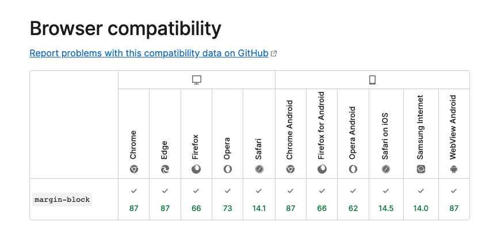Expand Safari 14.1 support details
This screenshot has height=226, width=482.
[259, 199]
